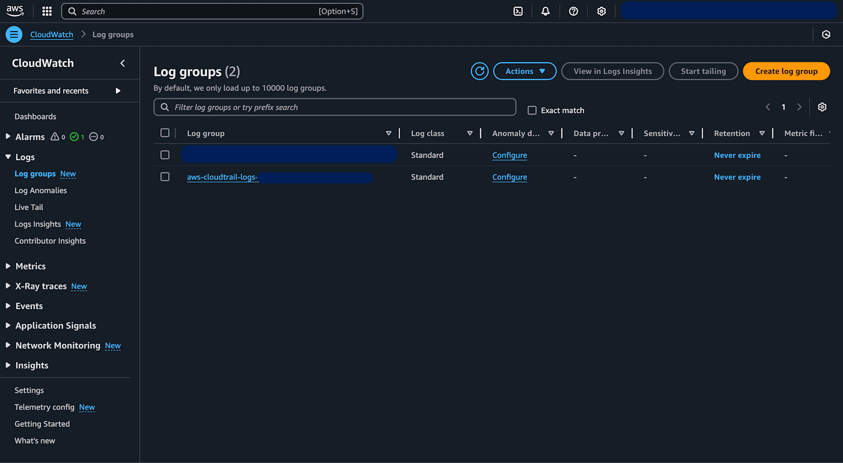Open the AWS services grid menu

click(x=47, y=11)
